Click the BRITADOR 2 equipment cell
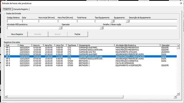The image size is (184, 103). point(84,63)
